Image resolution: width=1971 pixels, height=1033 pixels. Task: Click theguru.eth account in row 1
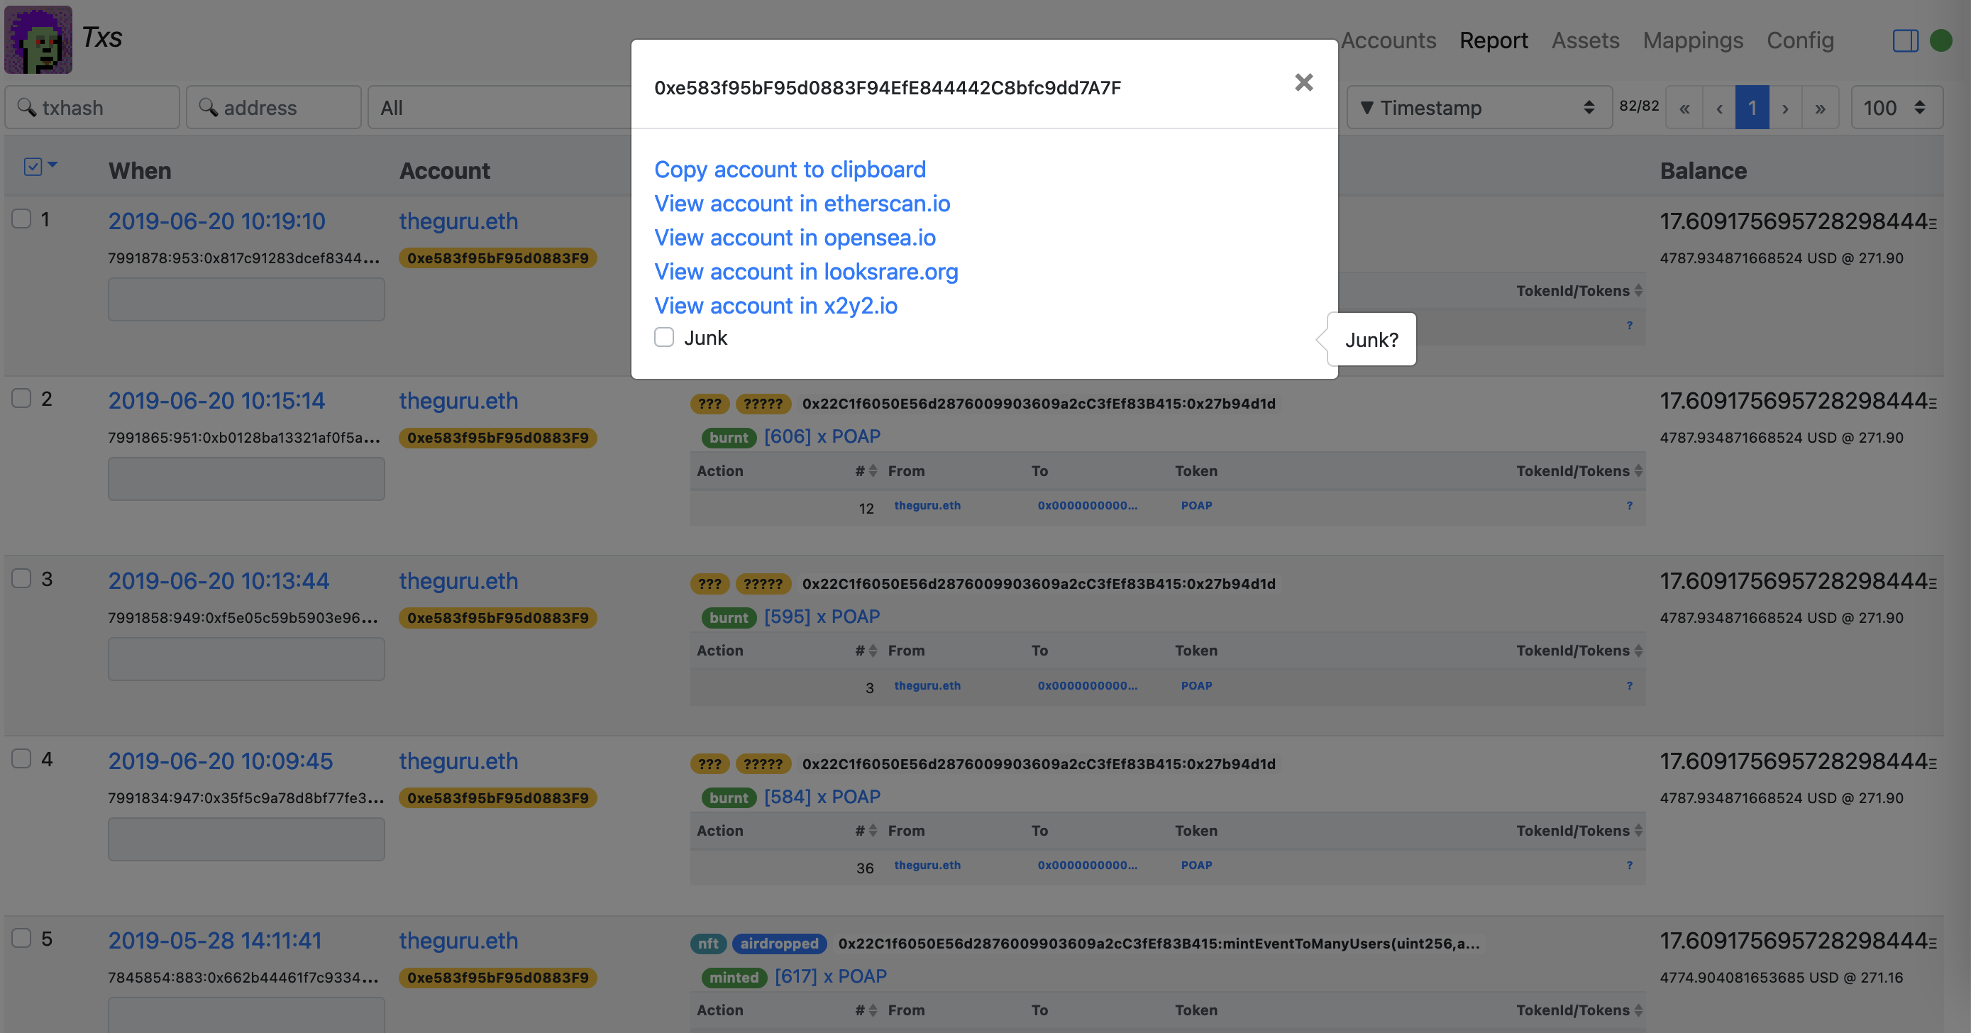click(x=458, y=222)
